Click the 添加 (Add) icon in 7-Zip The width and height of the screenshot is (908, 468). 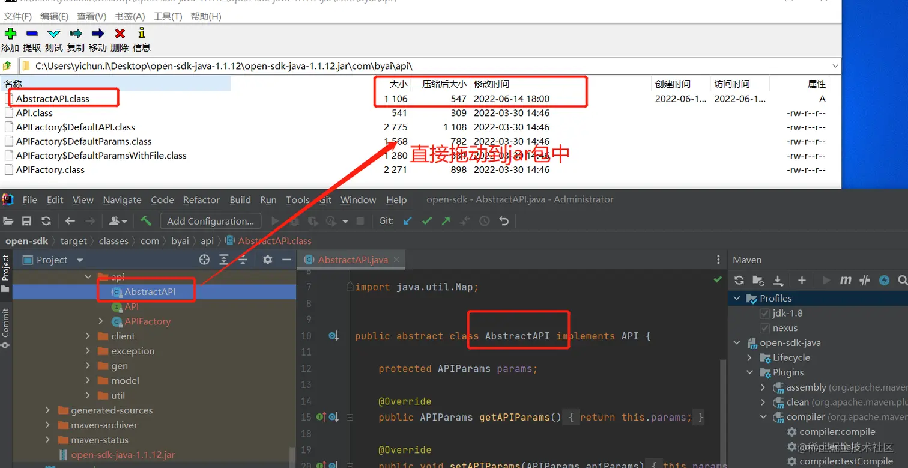10,34
